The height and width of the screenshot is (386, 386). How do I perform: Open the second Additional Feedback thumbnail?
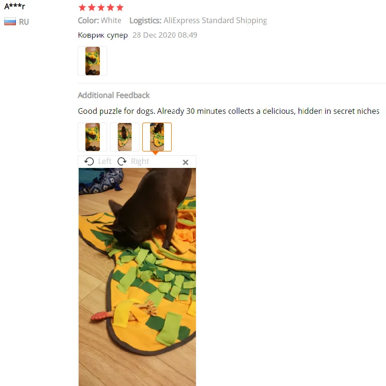(124, 137)
